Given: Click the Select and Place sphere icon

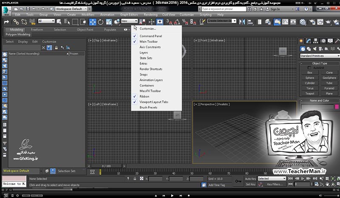Looking at the screenshot, I should 117,22.
